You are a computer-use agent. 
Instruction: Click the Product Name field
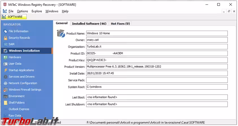[157, 33]
